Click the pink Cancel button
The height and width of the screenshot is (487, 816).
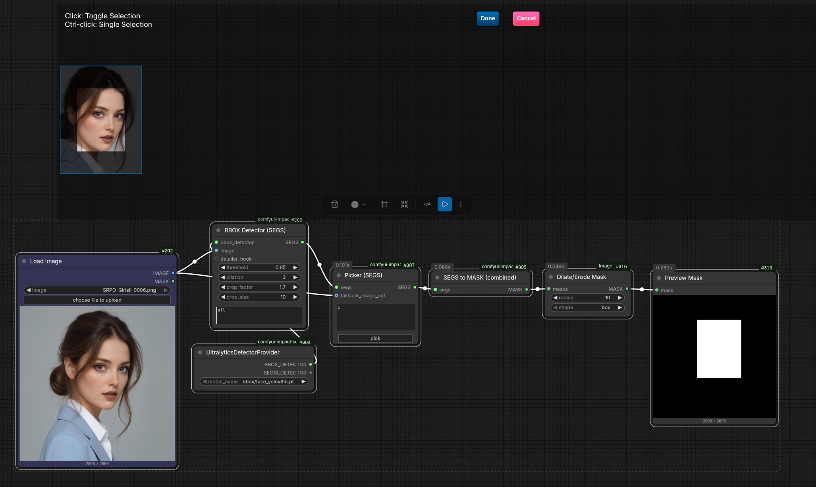(526, 18)
